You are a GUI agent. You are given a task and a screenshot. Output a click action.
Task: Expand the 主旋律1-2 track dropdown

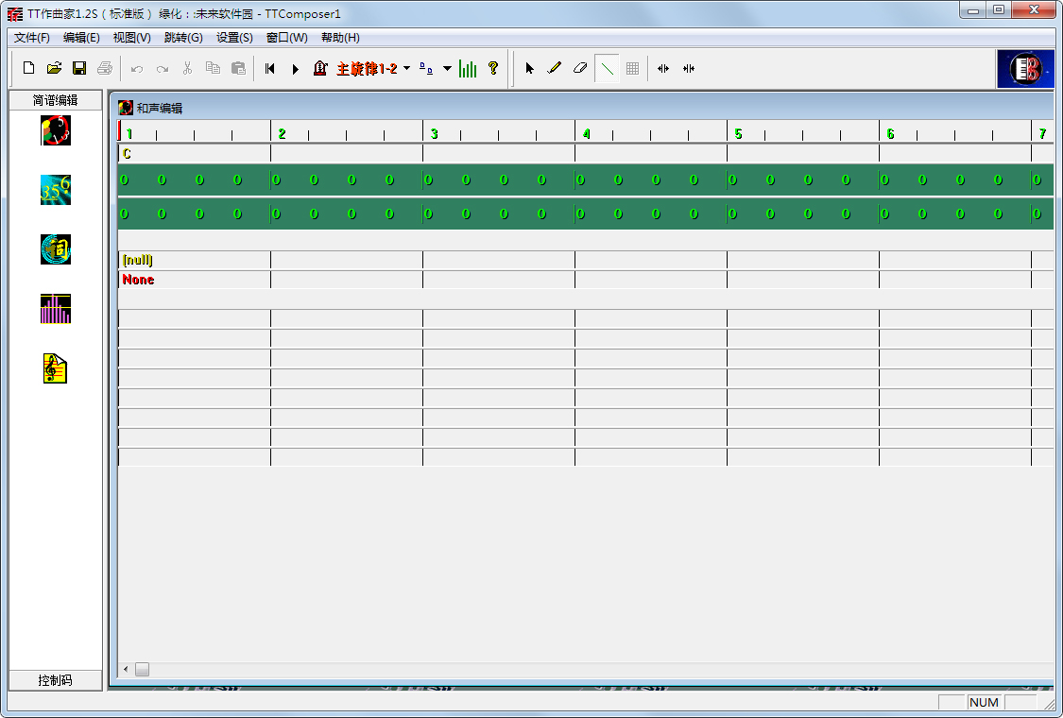tap(406, 68)
